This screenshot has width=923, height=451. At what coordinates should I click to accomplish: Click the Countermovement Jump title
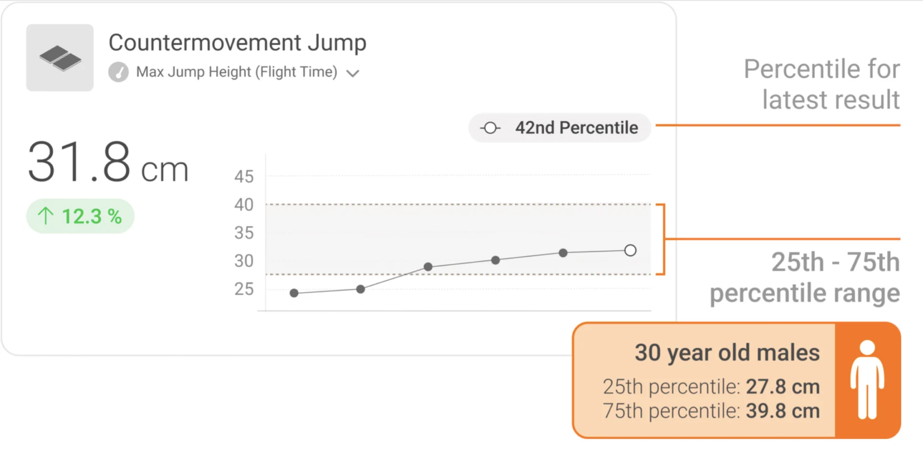(x=237, y=43)
